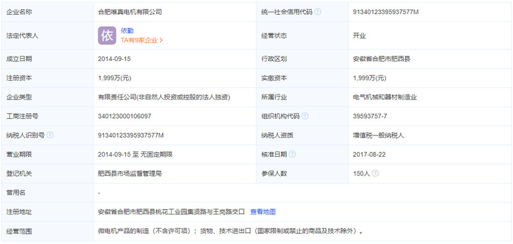
Task: Click the 实缴资本 label
Action: point(274,78)
